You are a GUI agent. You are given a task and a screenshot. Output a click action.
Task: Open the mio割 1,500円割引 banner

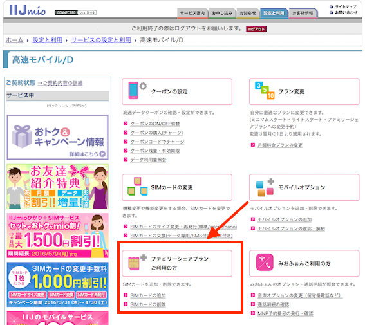pyautogui.click(x=57, y=236)
